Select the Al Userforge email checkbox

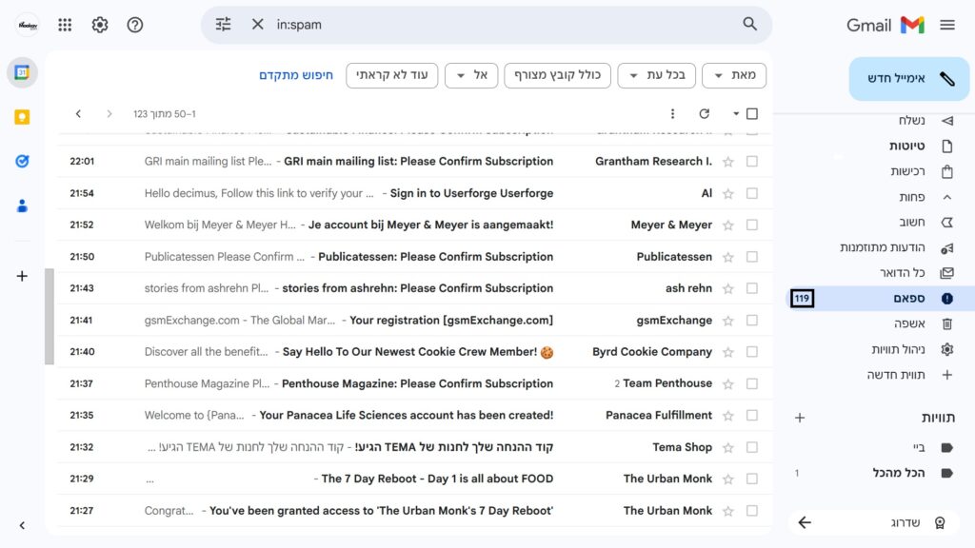click(752, 193)
